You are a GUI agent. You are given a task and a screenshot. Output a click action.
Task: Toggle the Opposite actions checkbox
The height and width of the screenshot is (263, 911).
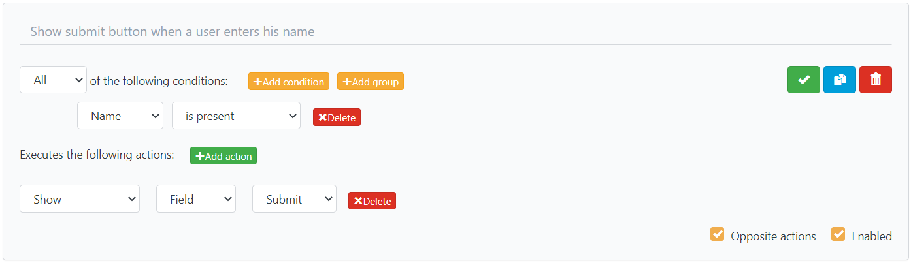(717, 234)
